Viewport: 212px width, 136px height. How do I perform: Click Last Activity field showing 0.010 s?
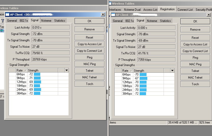click(51, 28)
